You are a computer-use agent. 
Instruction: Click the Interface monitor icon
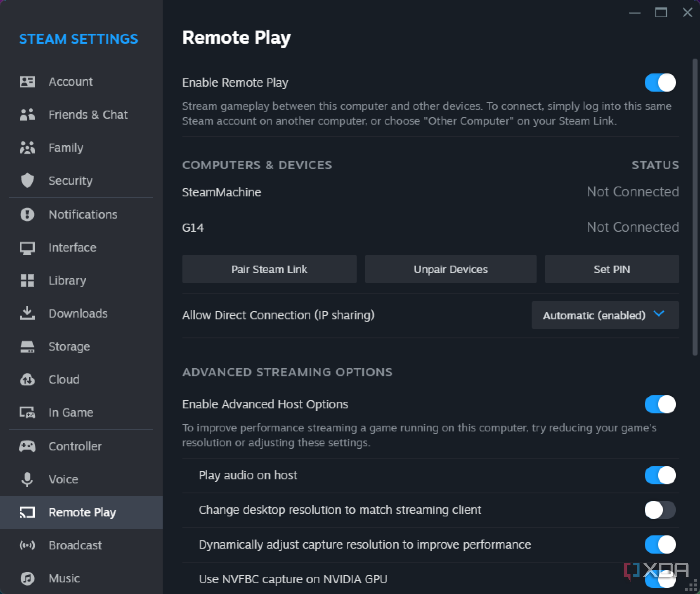tap(27, 248)
